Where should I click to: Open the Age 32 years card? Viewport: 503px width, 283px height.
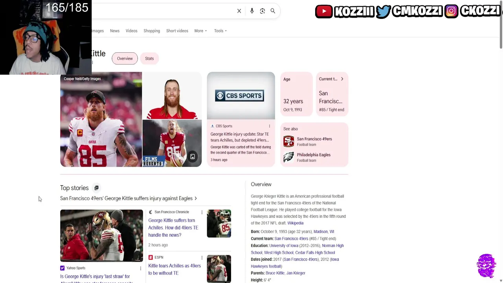click(x=296, y=94)
